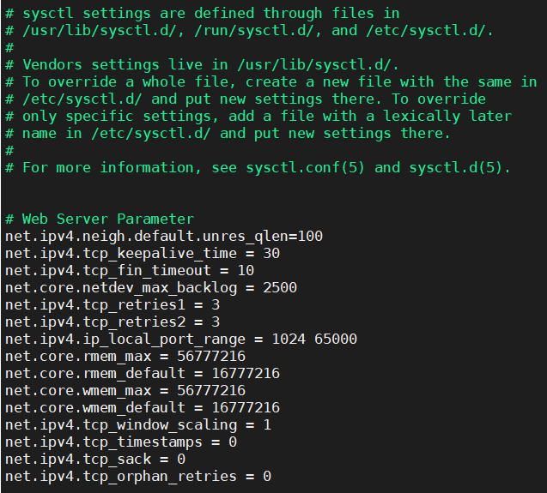Image resolution: width=547 pixels, height=493 pixels.
Task: Click the 'Vendors settings live in' comment line
Action: [x=203, y=65]
